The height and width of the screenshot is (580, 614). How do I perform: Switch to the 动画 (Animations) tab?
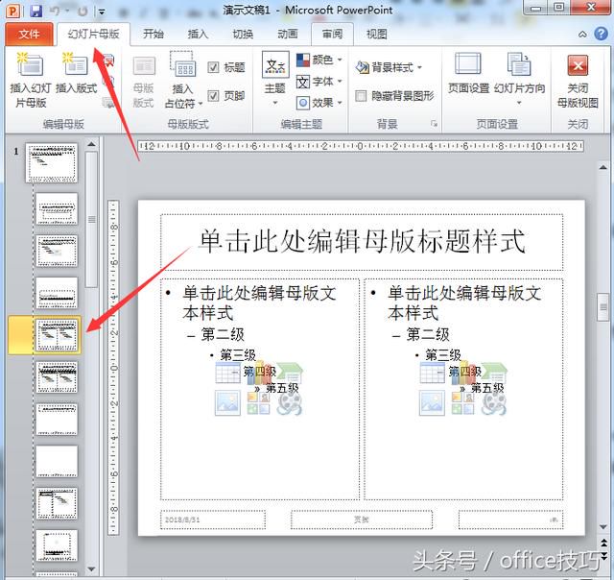[288, 35]
